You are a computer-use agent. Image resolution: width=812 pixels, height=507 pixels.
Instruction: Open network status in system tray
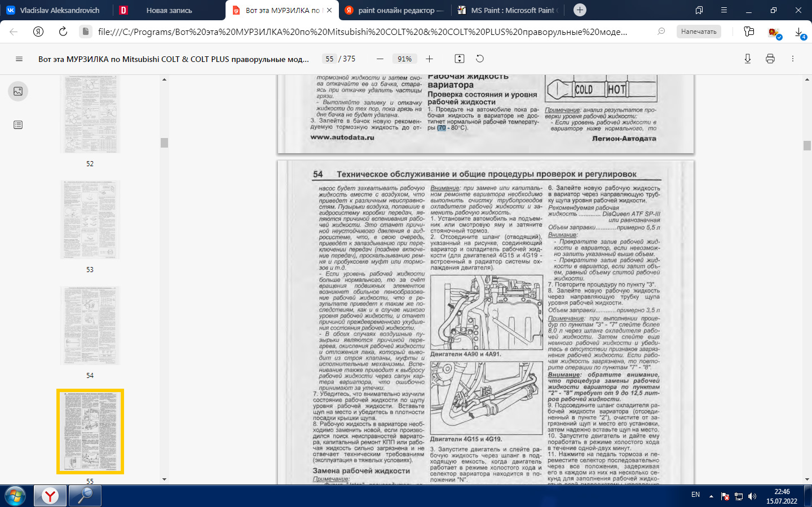(x=738, y=496)
